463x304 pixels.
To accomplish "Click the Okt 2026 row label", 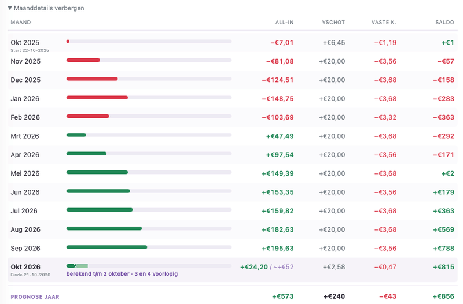I will tap(25, 267).
